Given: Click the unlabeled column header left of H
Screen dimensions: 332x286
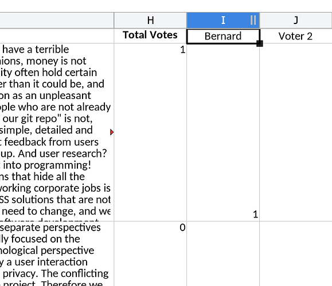Looking at the screenshot, I should click(x=57, y=20).
